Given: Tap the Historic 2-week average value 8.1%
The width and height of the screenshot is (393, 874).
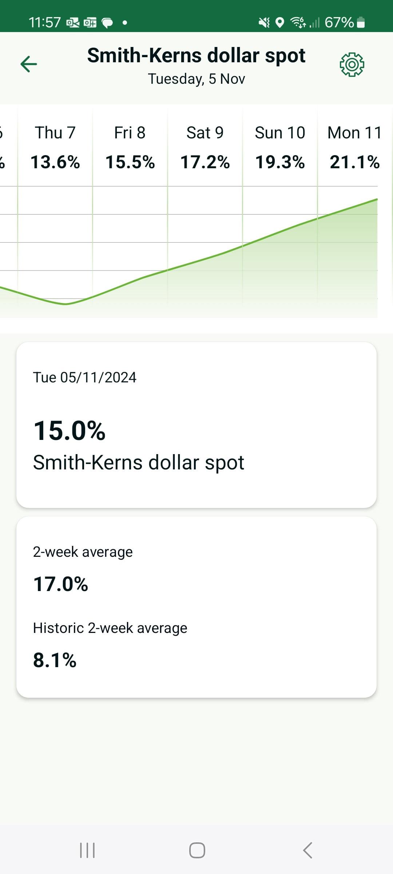Looking at the screenshot, I should click(55, 660).
